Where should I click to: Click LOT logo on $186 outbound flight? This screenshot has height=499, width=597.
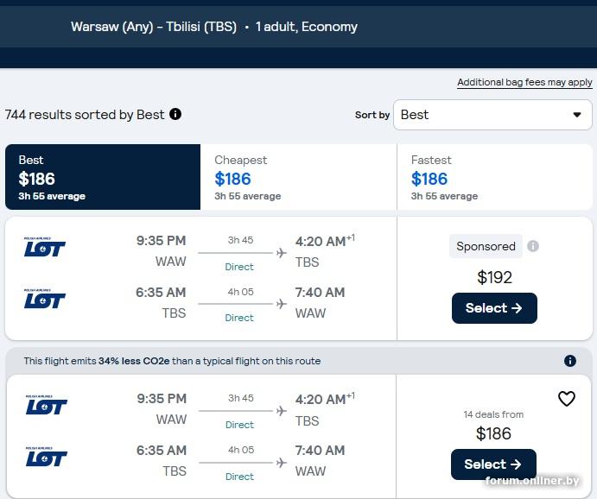click(45, 405)
